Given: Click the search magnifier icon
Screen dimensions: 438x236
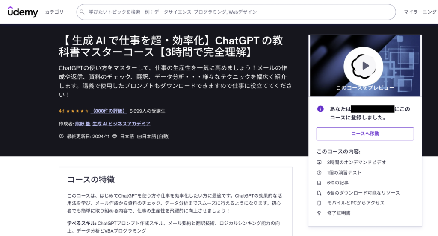Looking at the screenshot, I should click(x=83, y=12).
